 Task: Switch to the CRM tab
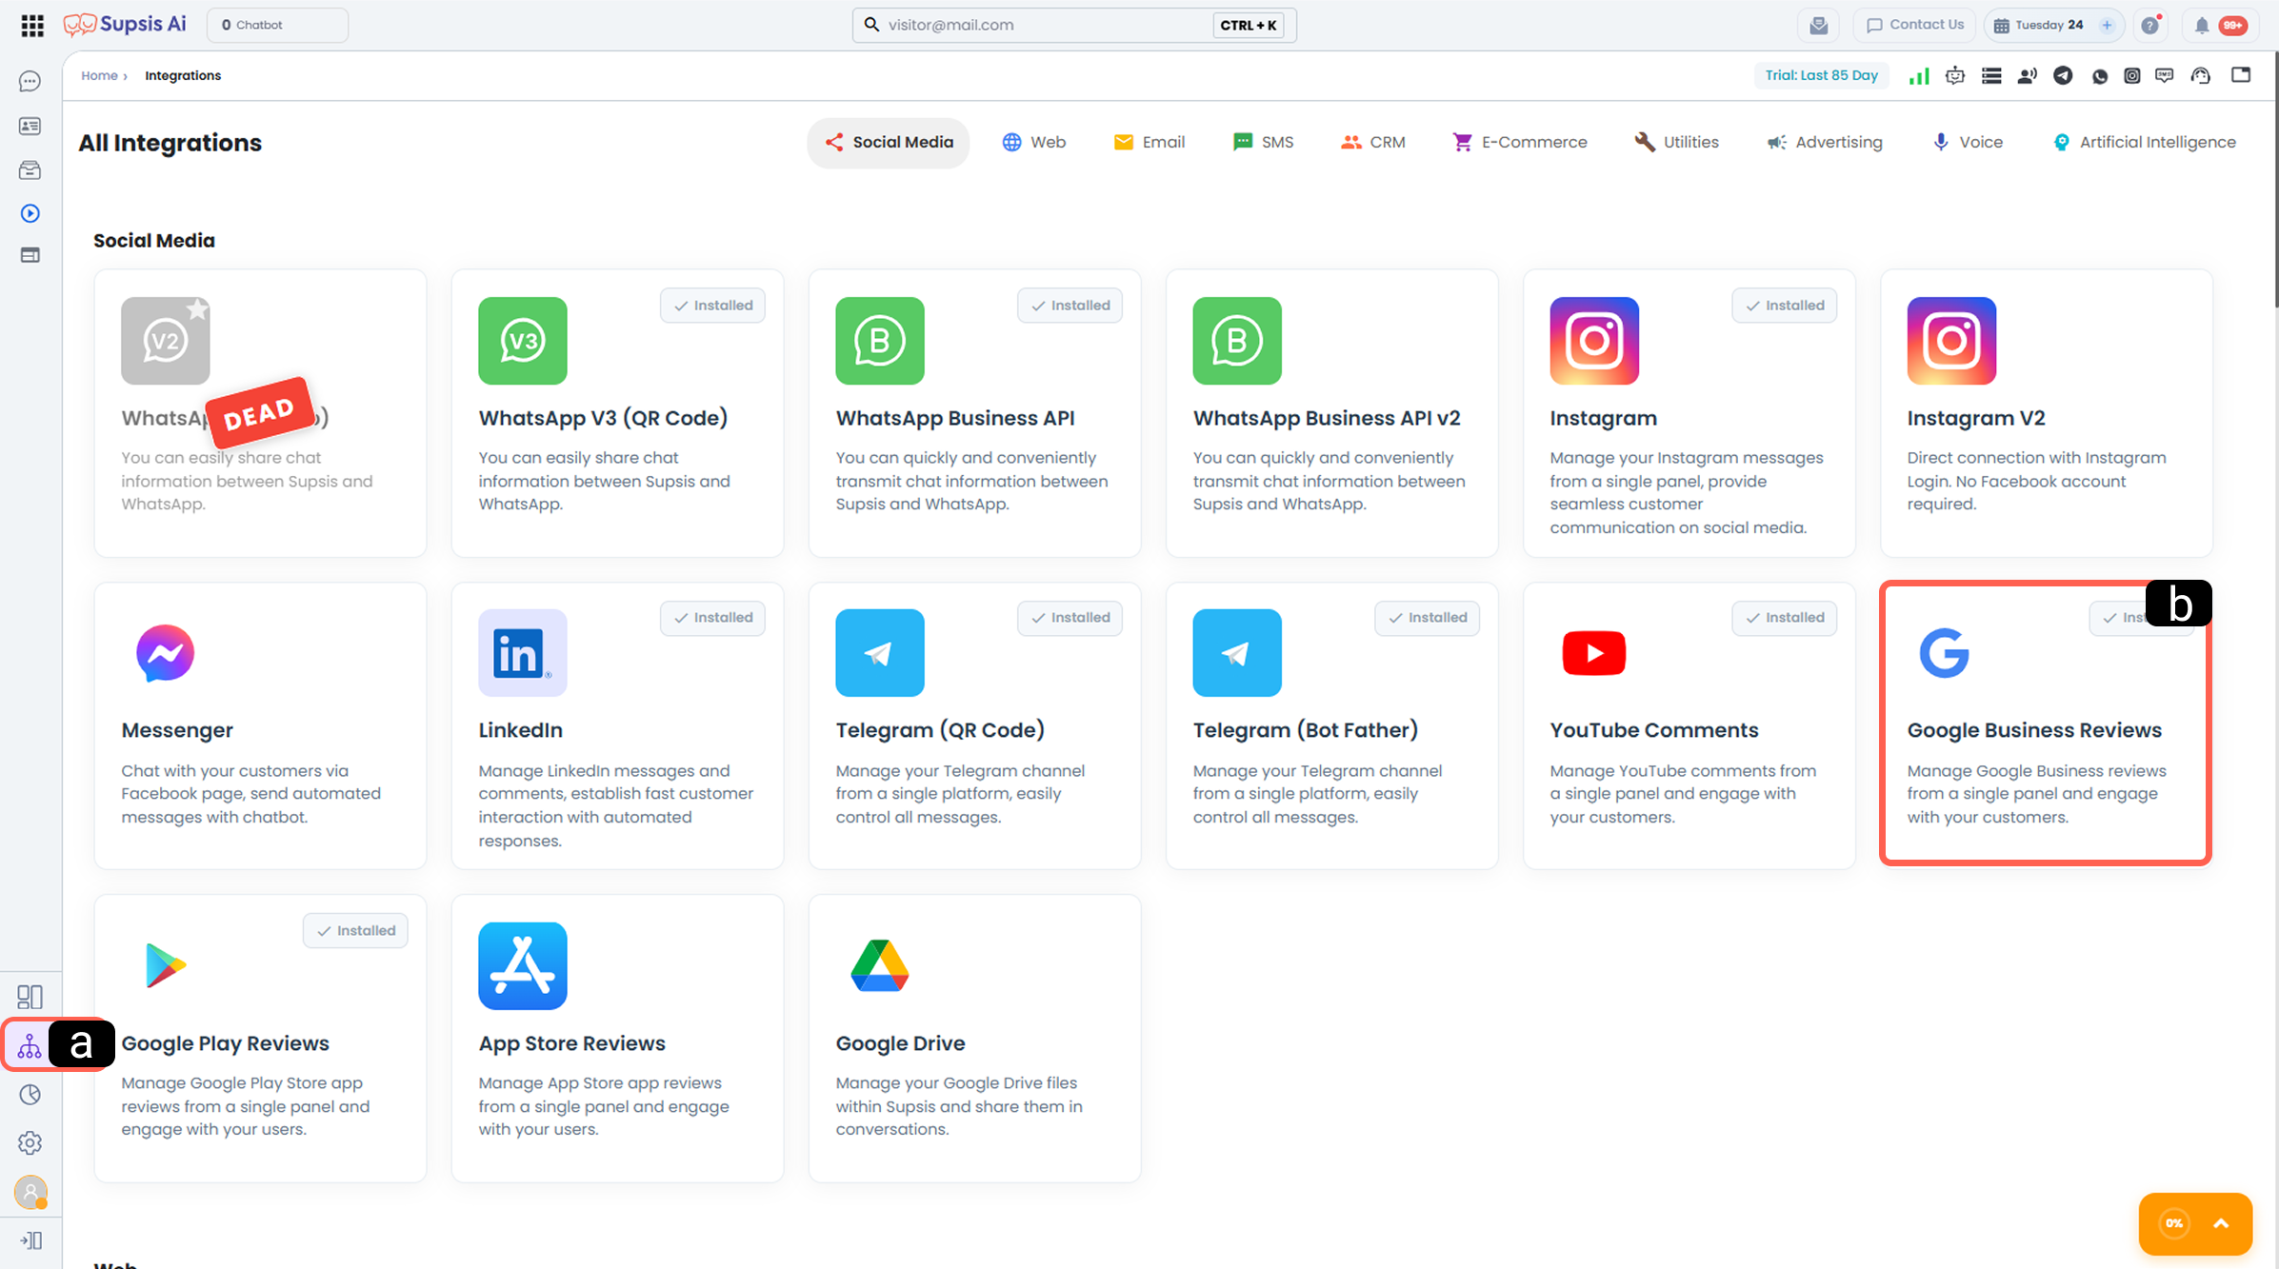[1372, 143]
